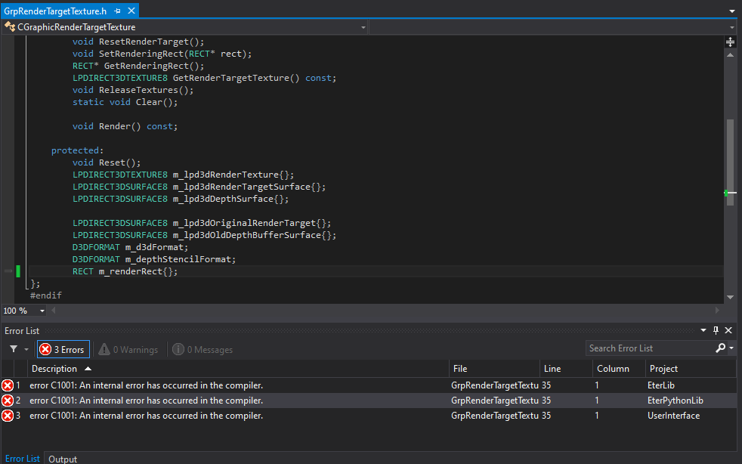Sort by the Column column header
The image size is (742, 464).
pos(619,368)
